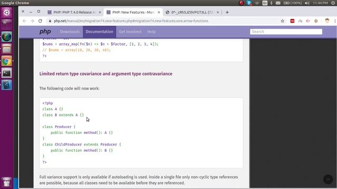View site info via padlock icon

click(50, 21)
